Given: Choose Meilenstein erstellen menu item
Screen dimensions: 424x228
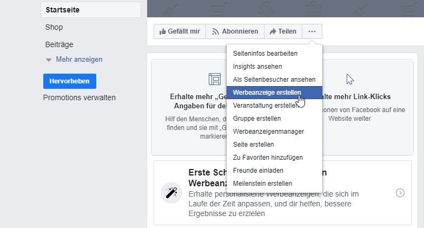Looking at the screenshot, I should (x=274, y=183).
